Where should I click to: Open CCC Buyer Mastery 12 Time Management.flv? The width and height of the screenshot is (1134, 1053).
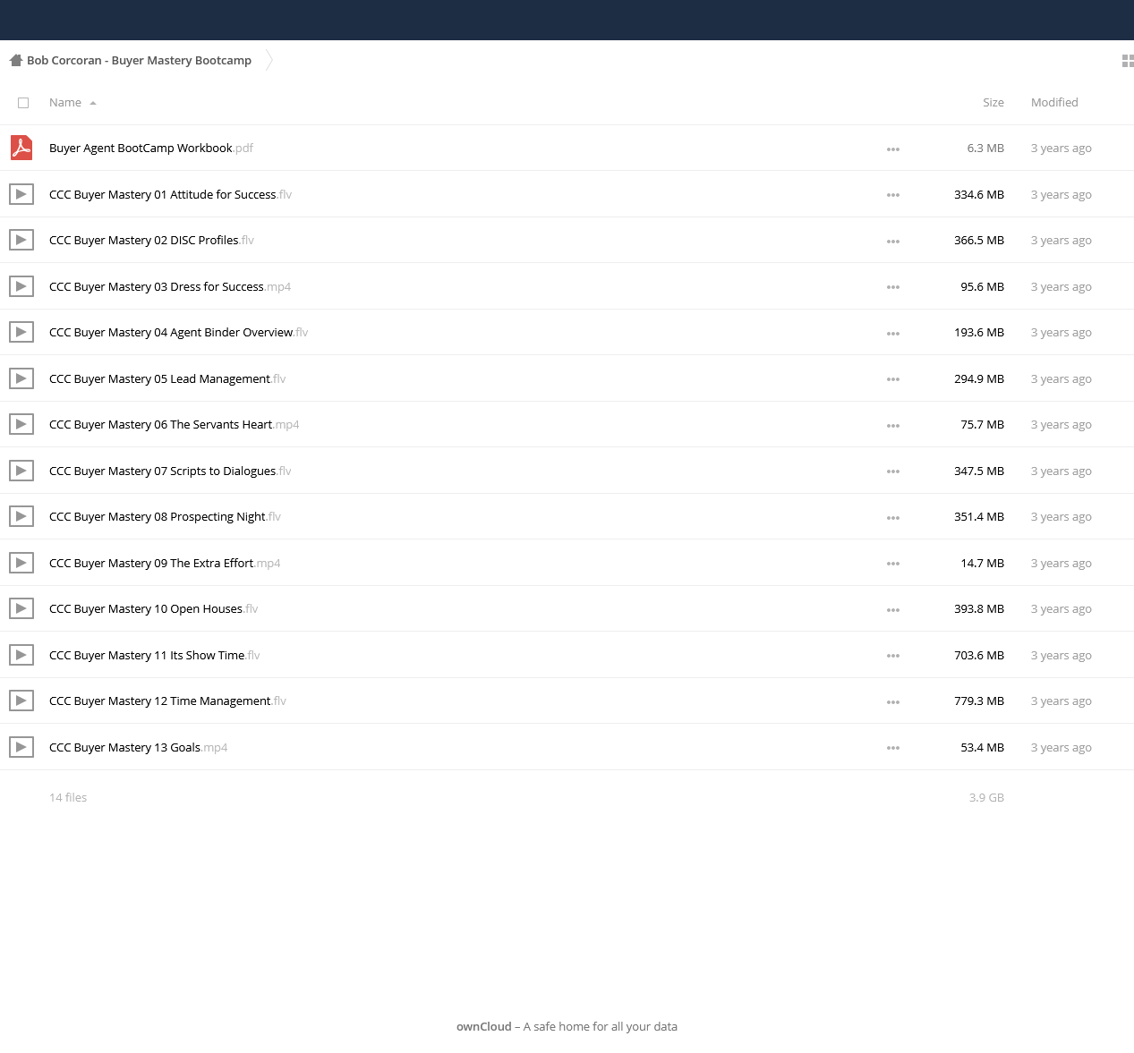[167, 701]
